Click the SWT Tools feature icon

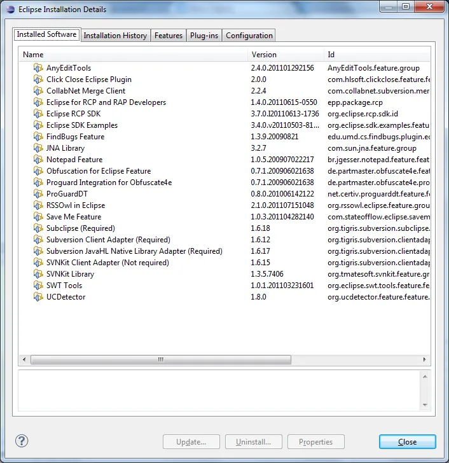(38, 285)
